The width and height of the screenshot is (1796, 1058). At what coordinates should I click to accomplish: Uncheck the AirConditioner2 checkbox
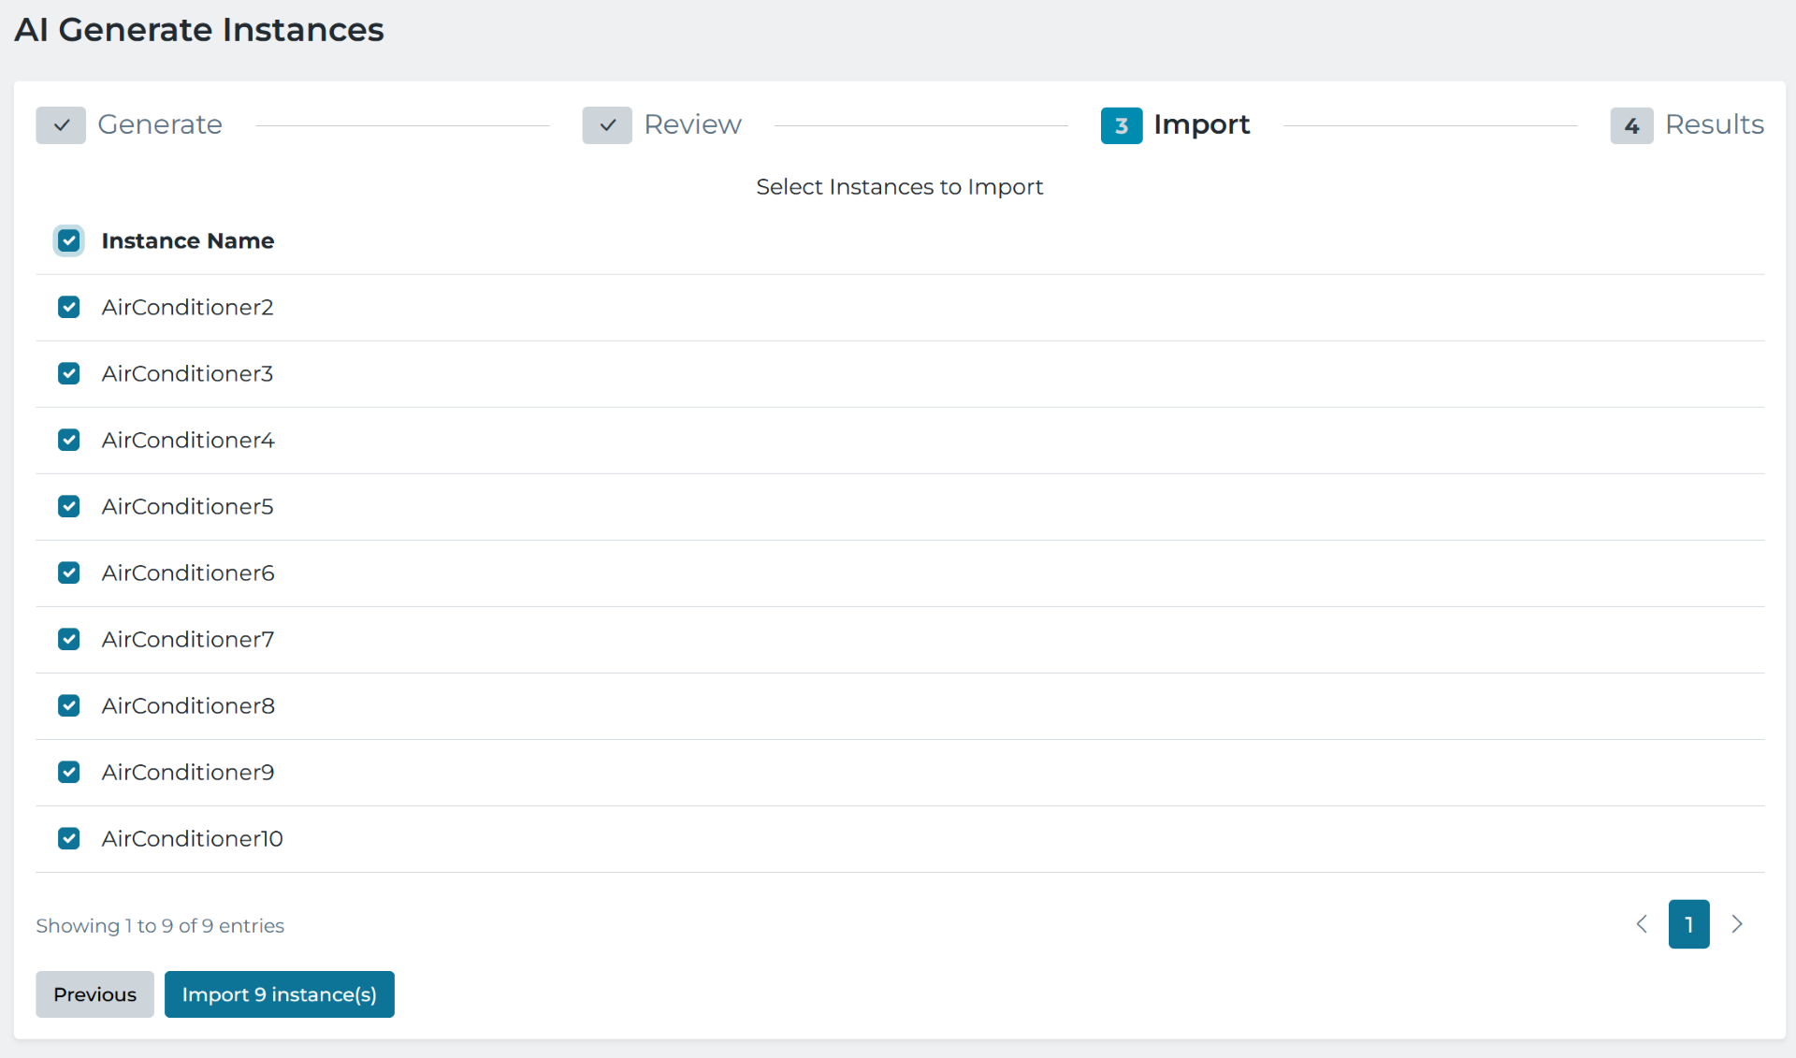click(x=69, y=308)
